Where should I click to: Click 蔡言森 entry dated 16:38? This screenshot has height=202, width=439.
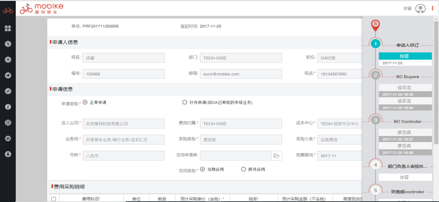coord(405,149)
